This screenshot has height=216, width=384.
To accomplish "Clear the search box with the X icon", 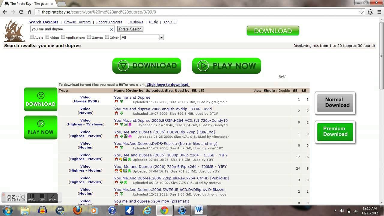I will 112,29.
